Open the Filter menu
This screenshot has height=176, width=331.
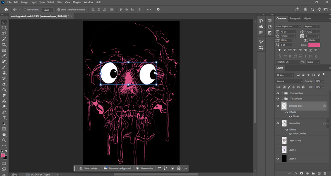(59, 2)
